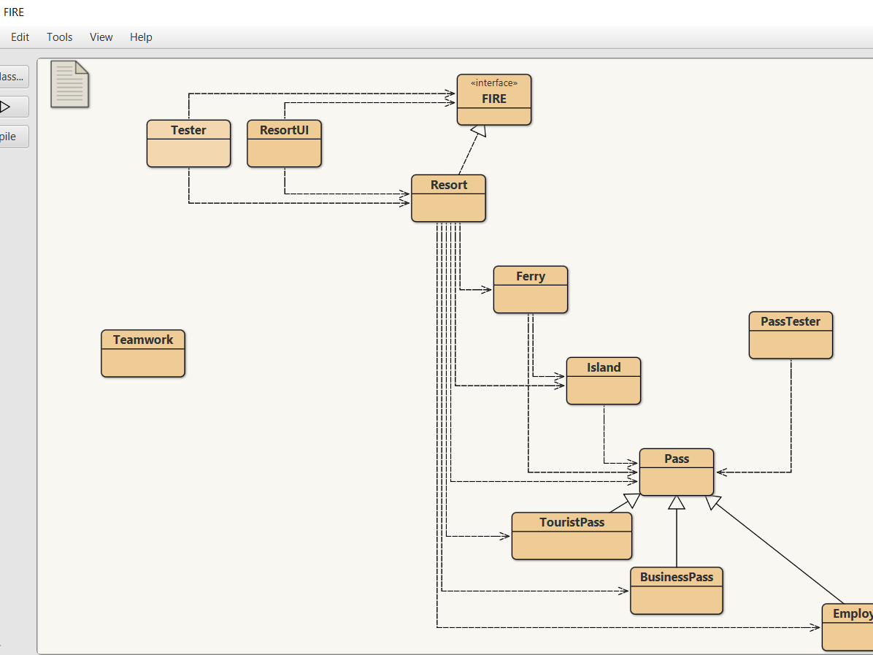
Task: Open the Edit menu
Action: tap(20, 37)
